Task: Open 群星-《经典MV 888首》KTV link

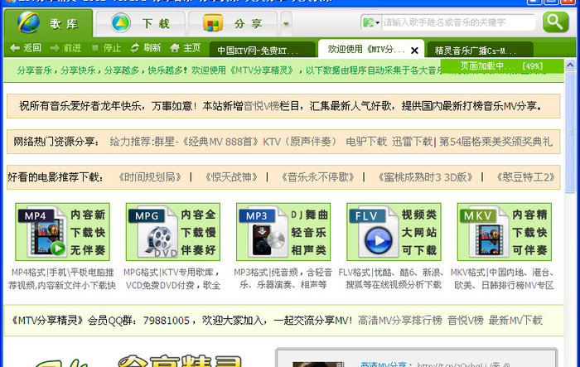Action: tap(223, 142)
